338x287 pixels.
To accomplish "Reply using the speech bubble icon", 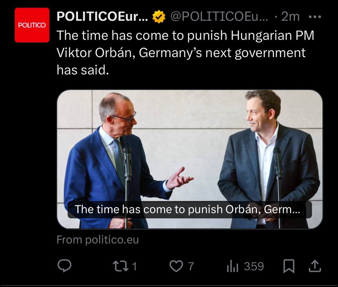I will click(64, 266).
